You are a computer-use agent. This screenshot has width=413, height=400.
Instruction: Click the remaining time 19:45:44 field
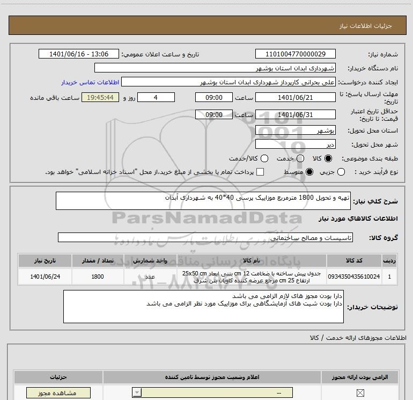tap(100, 98)
